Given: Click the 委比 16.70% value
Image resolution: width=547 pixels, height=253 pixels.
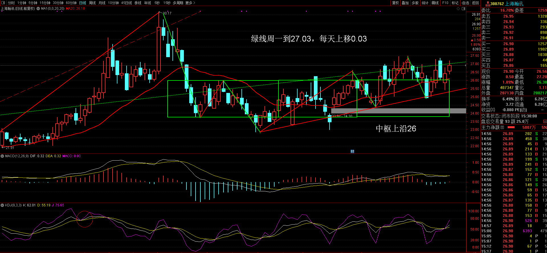Looking at the screenshot, I should pyautogui.click(x=507, y=10).
